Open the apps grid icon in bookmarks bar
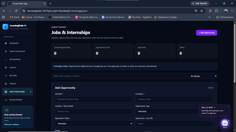 [x=4, y=17]
